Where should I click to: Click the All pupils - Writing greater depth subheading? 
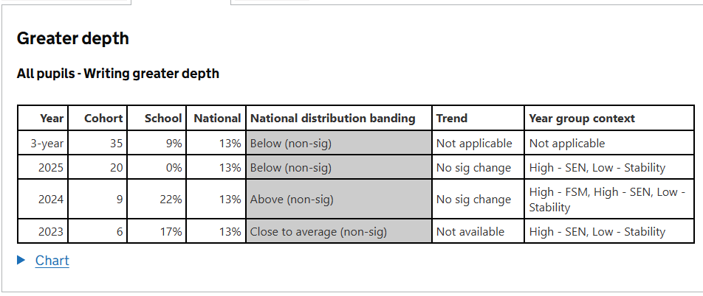click(118, 74)
